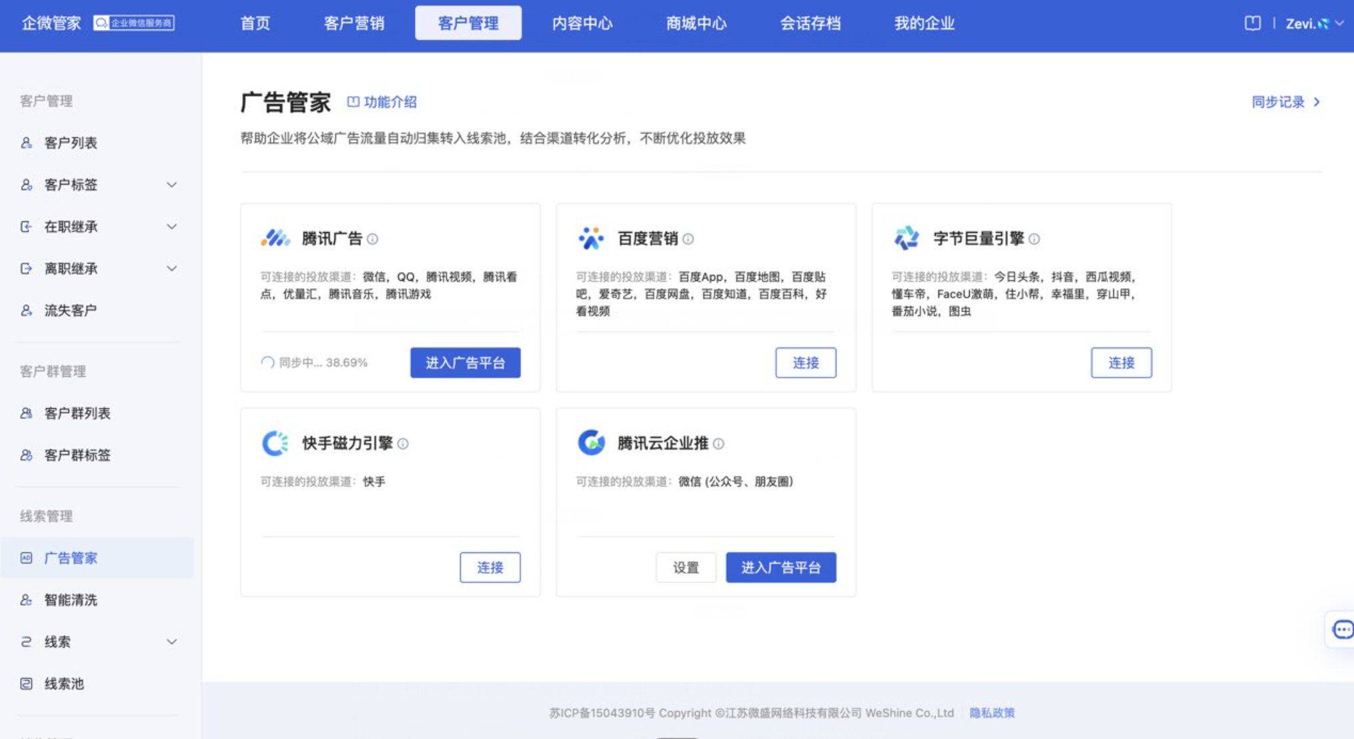Image resolution: width=1354 pixels, height=739 pixels.
Task: Click the 腾讯广告 logo icon
Action: tap(275, 238)
